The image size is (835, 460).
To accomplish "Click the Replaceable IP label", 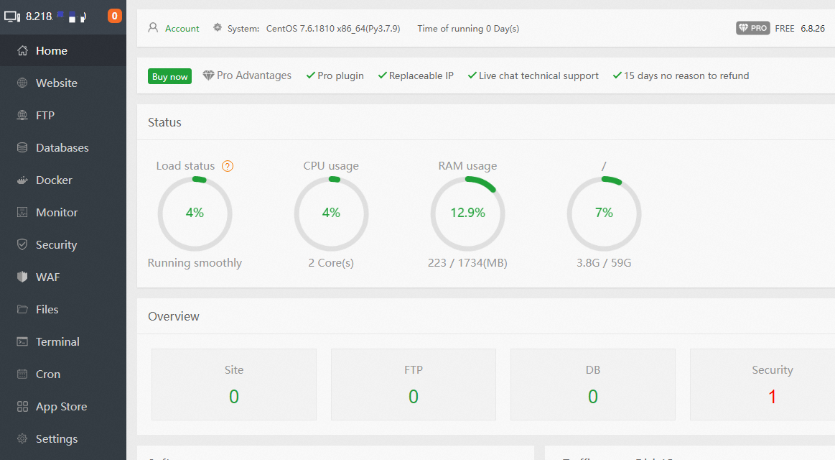I will coord(421,75).
